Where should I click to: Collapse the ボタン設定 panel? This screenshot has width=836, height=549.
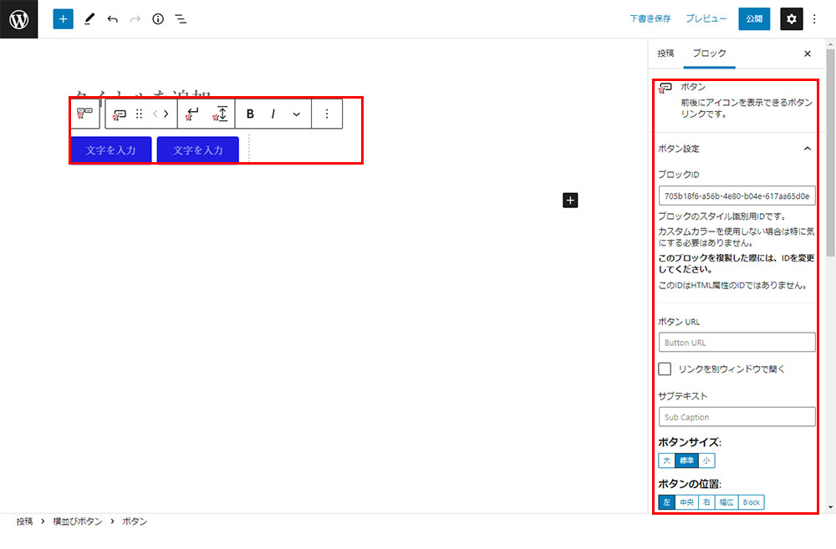pos(807,149)
